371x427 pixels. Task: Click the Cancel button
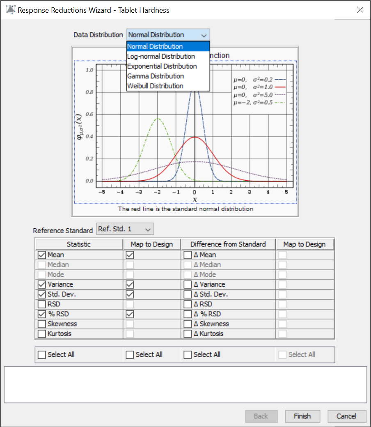pos(346,416)
